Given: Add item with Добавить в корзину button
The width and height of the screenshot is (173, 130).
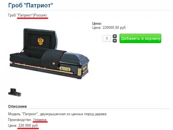Looking at the screenshot, I should point(140,38).
